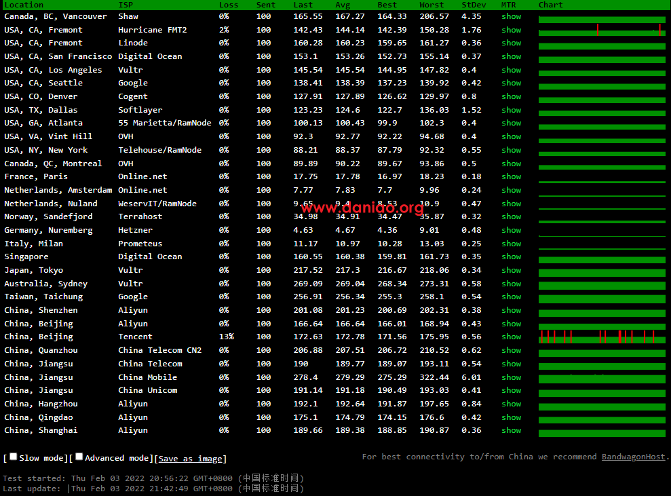Show MTR for Nuland WeservIT row
The width and height of the screenshot is (671, 496).
coord(512,204)
